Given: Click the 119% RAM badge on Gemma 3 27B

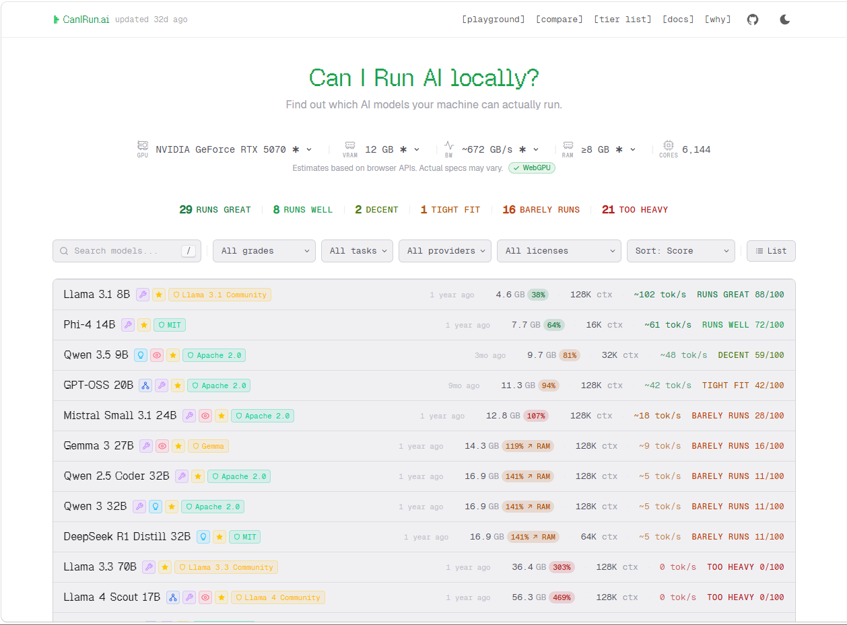Looking at the screenshot, I should (x=528, y=446).
